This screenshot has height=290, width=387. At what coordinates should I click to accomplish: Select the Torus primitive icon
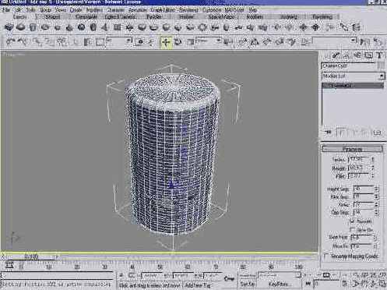45,27
